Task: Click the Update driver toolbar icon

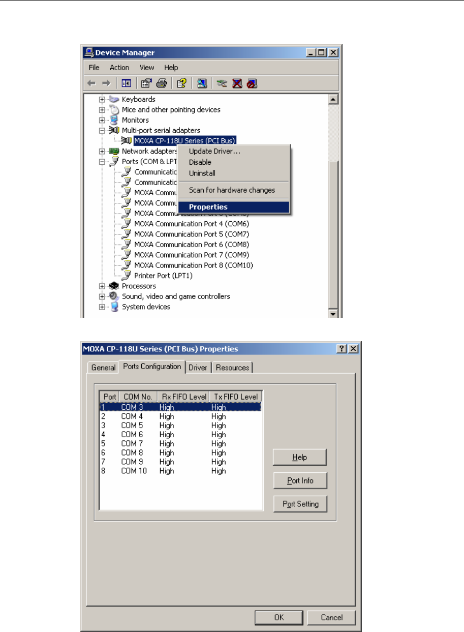Action: pos(221,83)
